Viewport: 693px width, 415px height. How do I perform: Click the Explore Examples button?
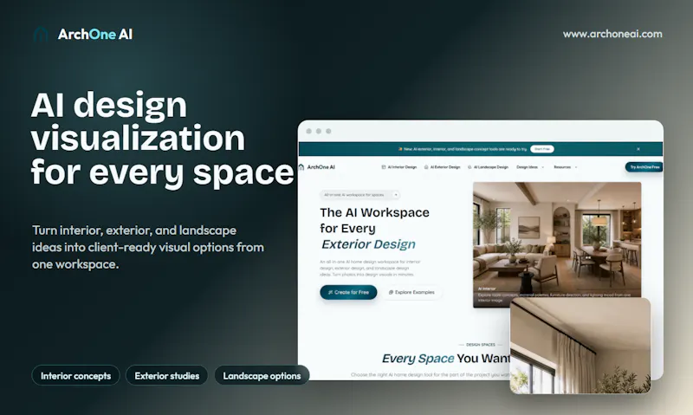[411, 292]
